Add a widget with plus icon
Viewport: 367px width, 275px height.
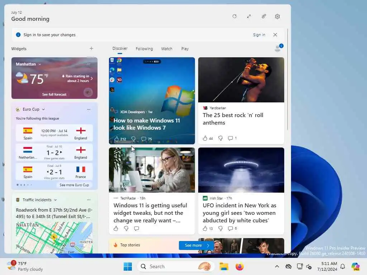pos(91,48)
